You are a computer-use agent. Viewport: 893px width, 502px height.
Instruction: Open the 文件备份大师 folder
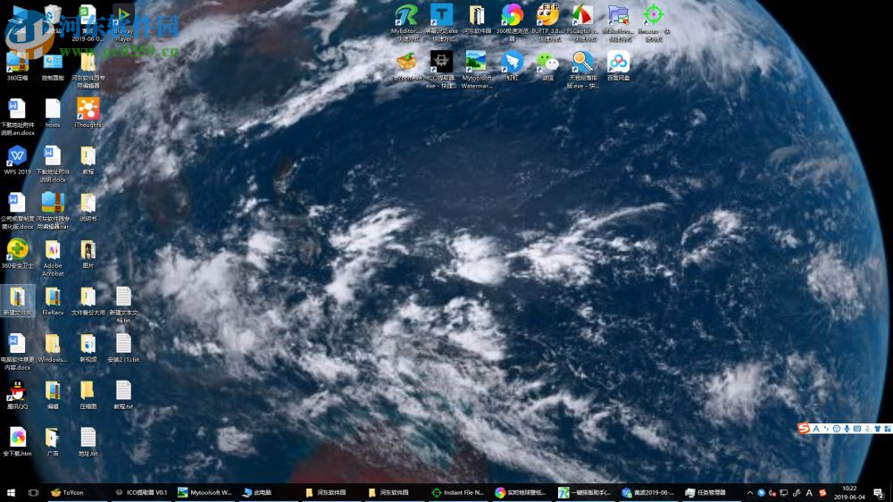[x=88, y=301]
